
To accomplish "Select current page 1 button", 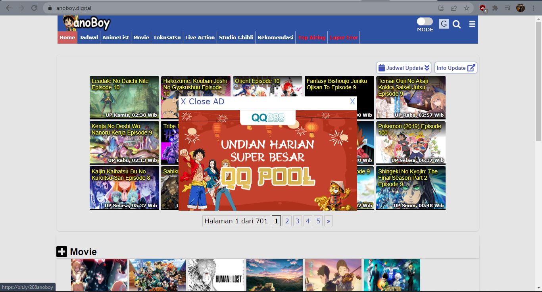I will pyautogui.click(x=276, y=221).
